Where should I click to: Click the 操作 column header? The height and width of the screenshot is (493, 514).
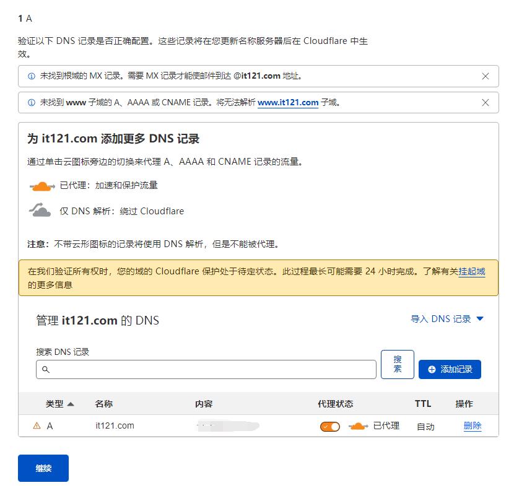(x=464, y=404)
